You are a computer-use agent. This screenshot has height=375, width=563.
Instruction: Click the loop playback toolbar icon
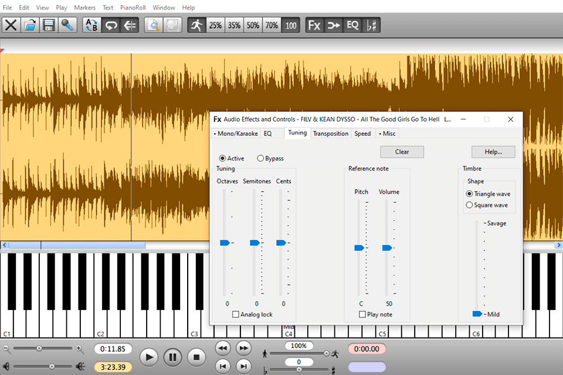[x=110, y=25]
